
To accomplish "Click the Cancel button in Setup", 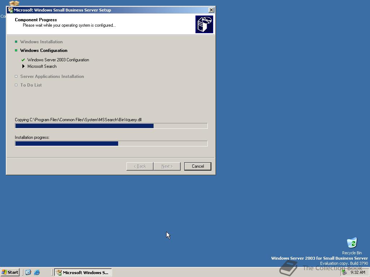I will pos(198,166).
